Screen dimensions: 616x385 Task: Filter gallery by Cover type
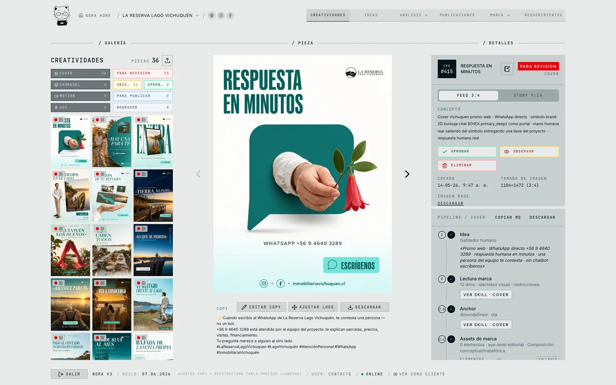[x=80, y=73]
